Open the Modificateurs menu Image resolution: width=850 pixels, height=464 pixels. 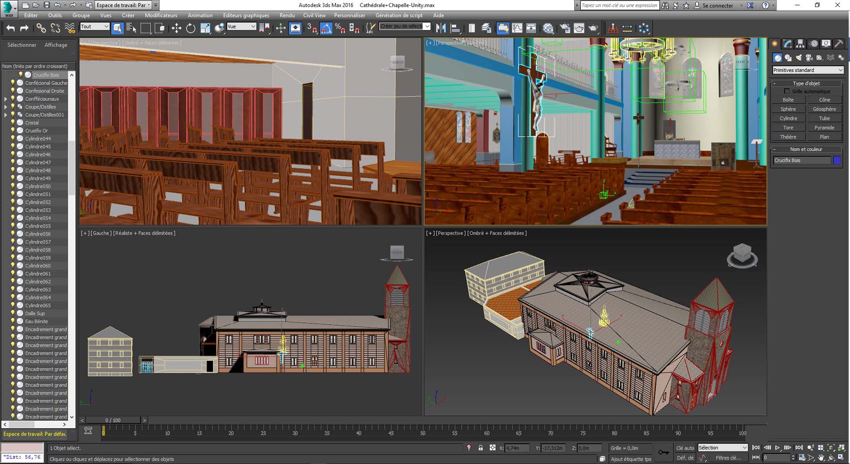[x=161, y=15]
